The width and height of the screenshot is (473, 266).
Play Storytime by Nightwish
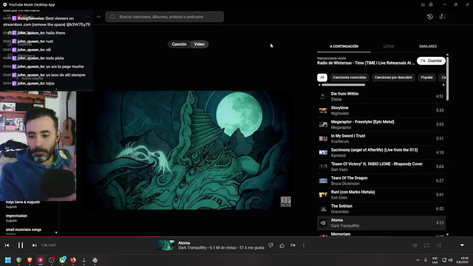point(381,110)
